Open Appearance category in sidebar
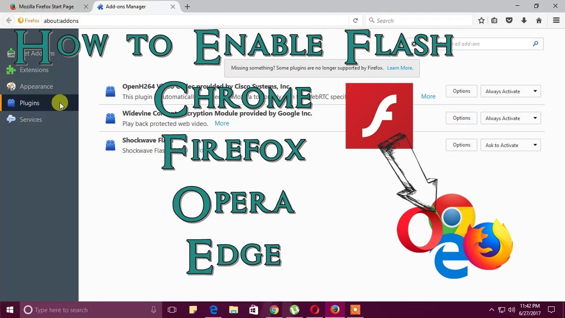This screenshot has width=565, height=318. coord(36,87)
